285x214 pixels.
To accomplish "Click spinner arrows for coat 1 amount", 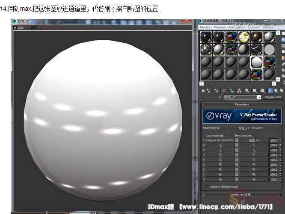I will pyautogui.click(x=280, y=140).
